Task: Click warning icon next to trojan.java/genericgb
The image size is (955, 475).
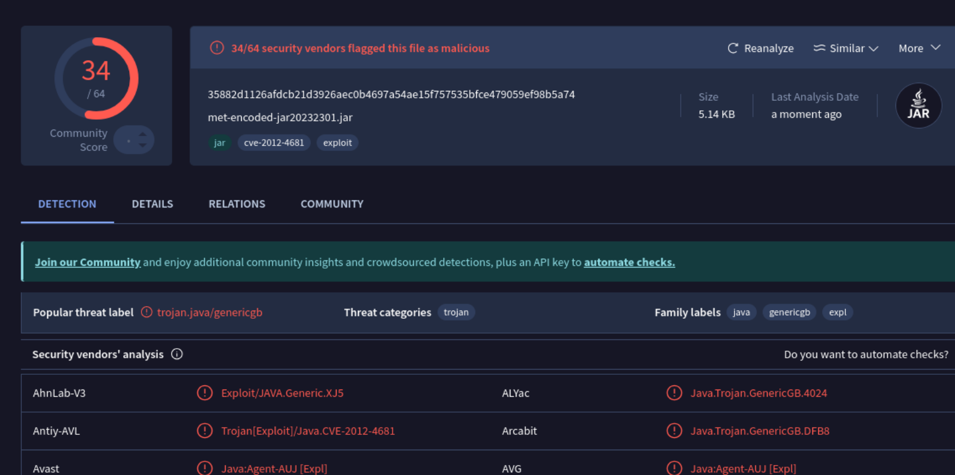Action: 147,312
